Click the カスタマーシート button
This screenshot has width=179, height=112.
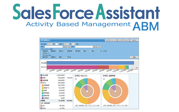click(111, 40)
